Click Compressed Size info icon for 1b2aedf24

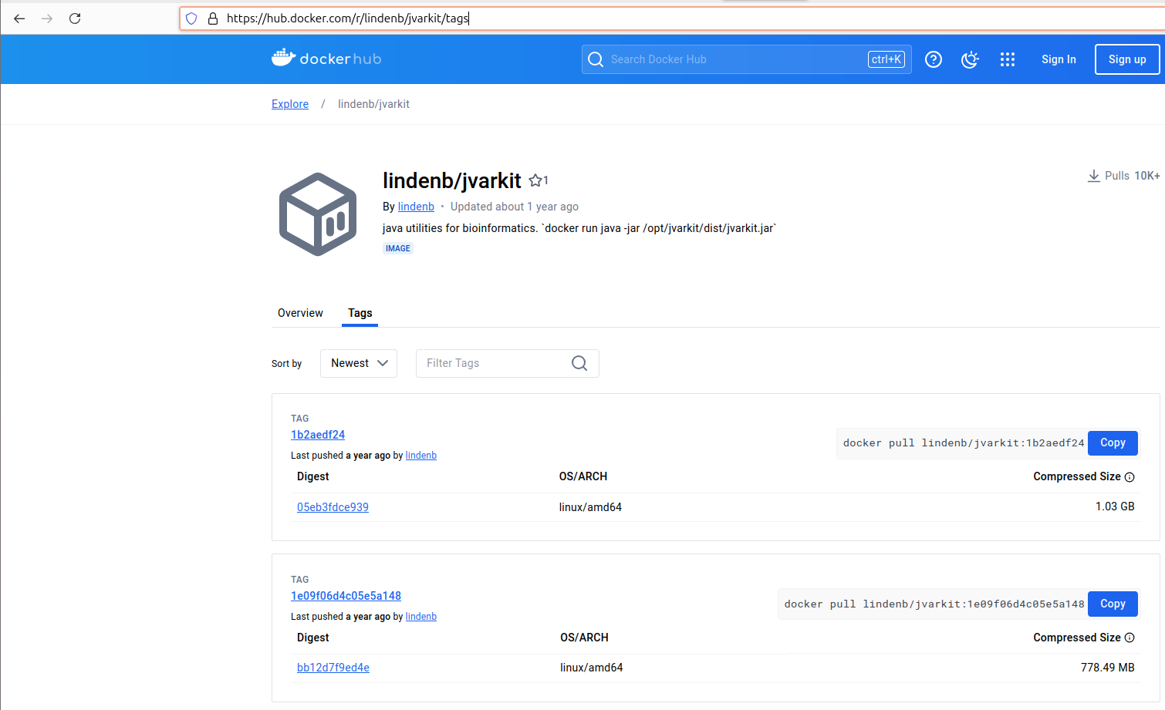point(1130,477)
